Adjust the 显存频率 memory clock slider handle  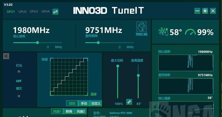pyautogui.click(x=98, y=43)
